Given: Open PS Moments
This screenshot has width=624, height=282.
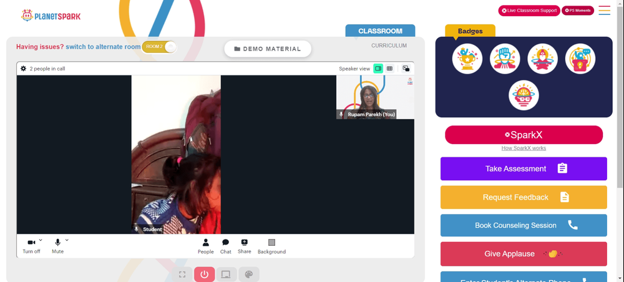Looking at the screenshot, I should pos(578,11).
